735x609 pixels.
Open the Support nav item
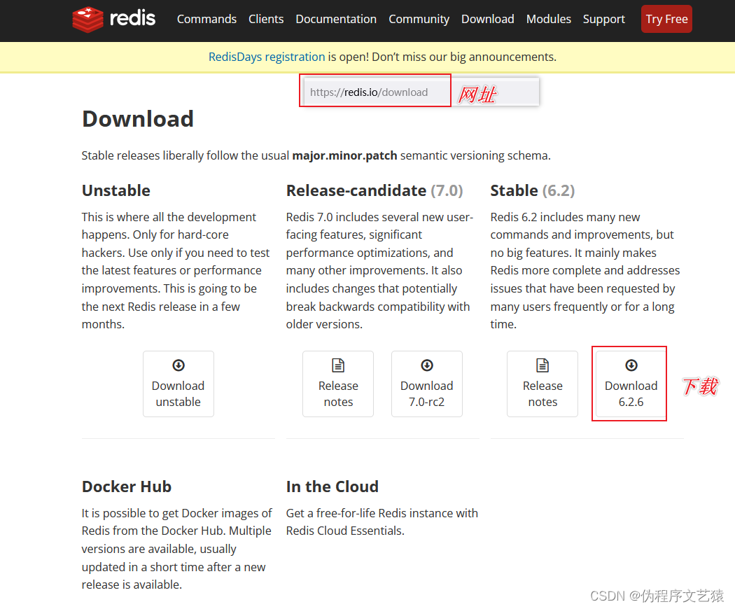pos(603,19)
